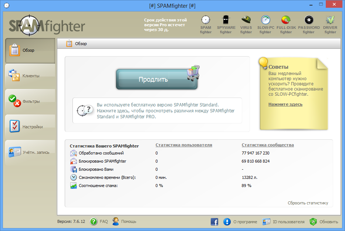345x231 pixels.
Task: Click community value 69 810 668 824
Action: [256, 161]
